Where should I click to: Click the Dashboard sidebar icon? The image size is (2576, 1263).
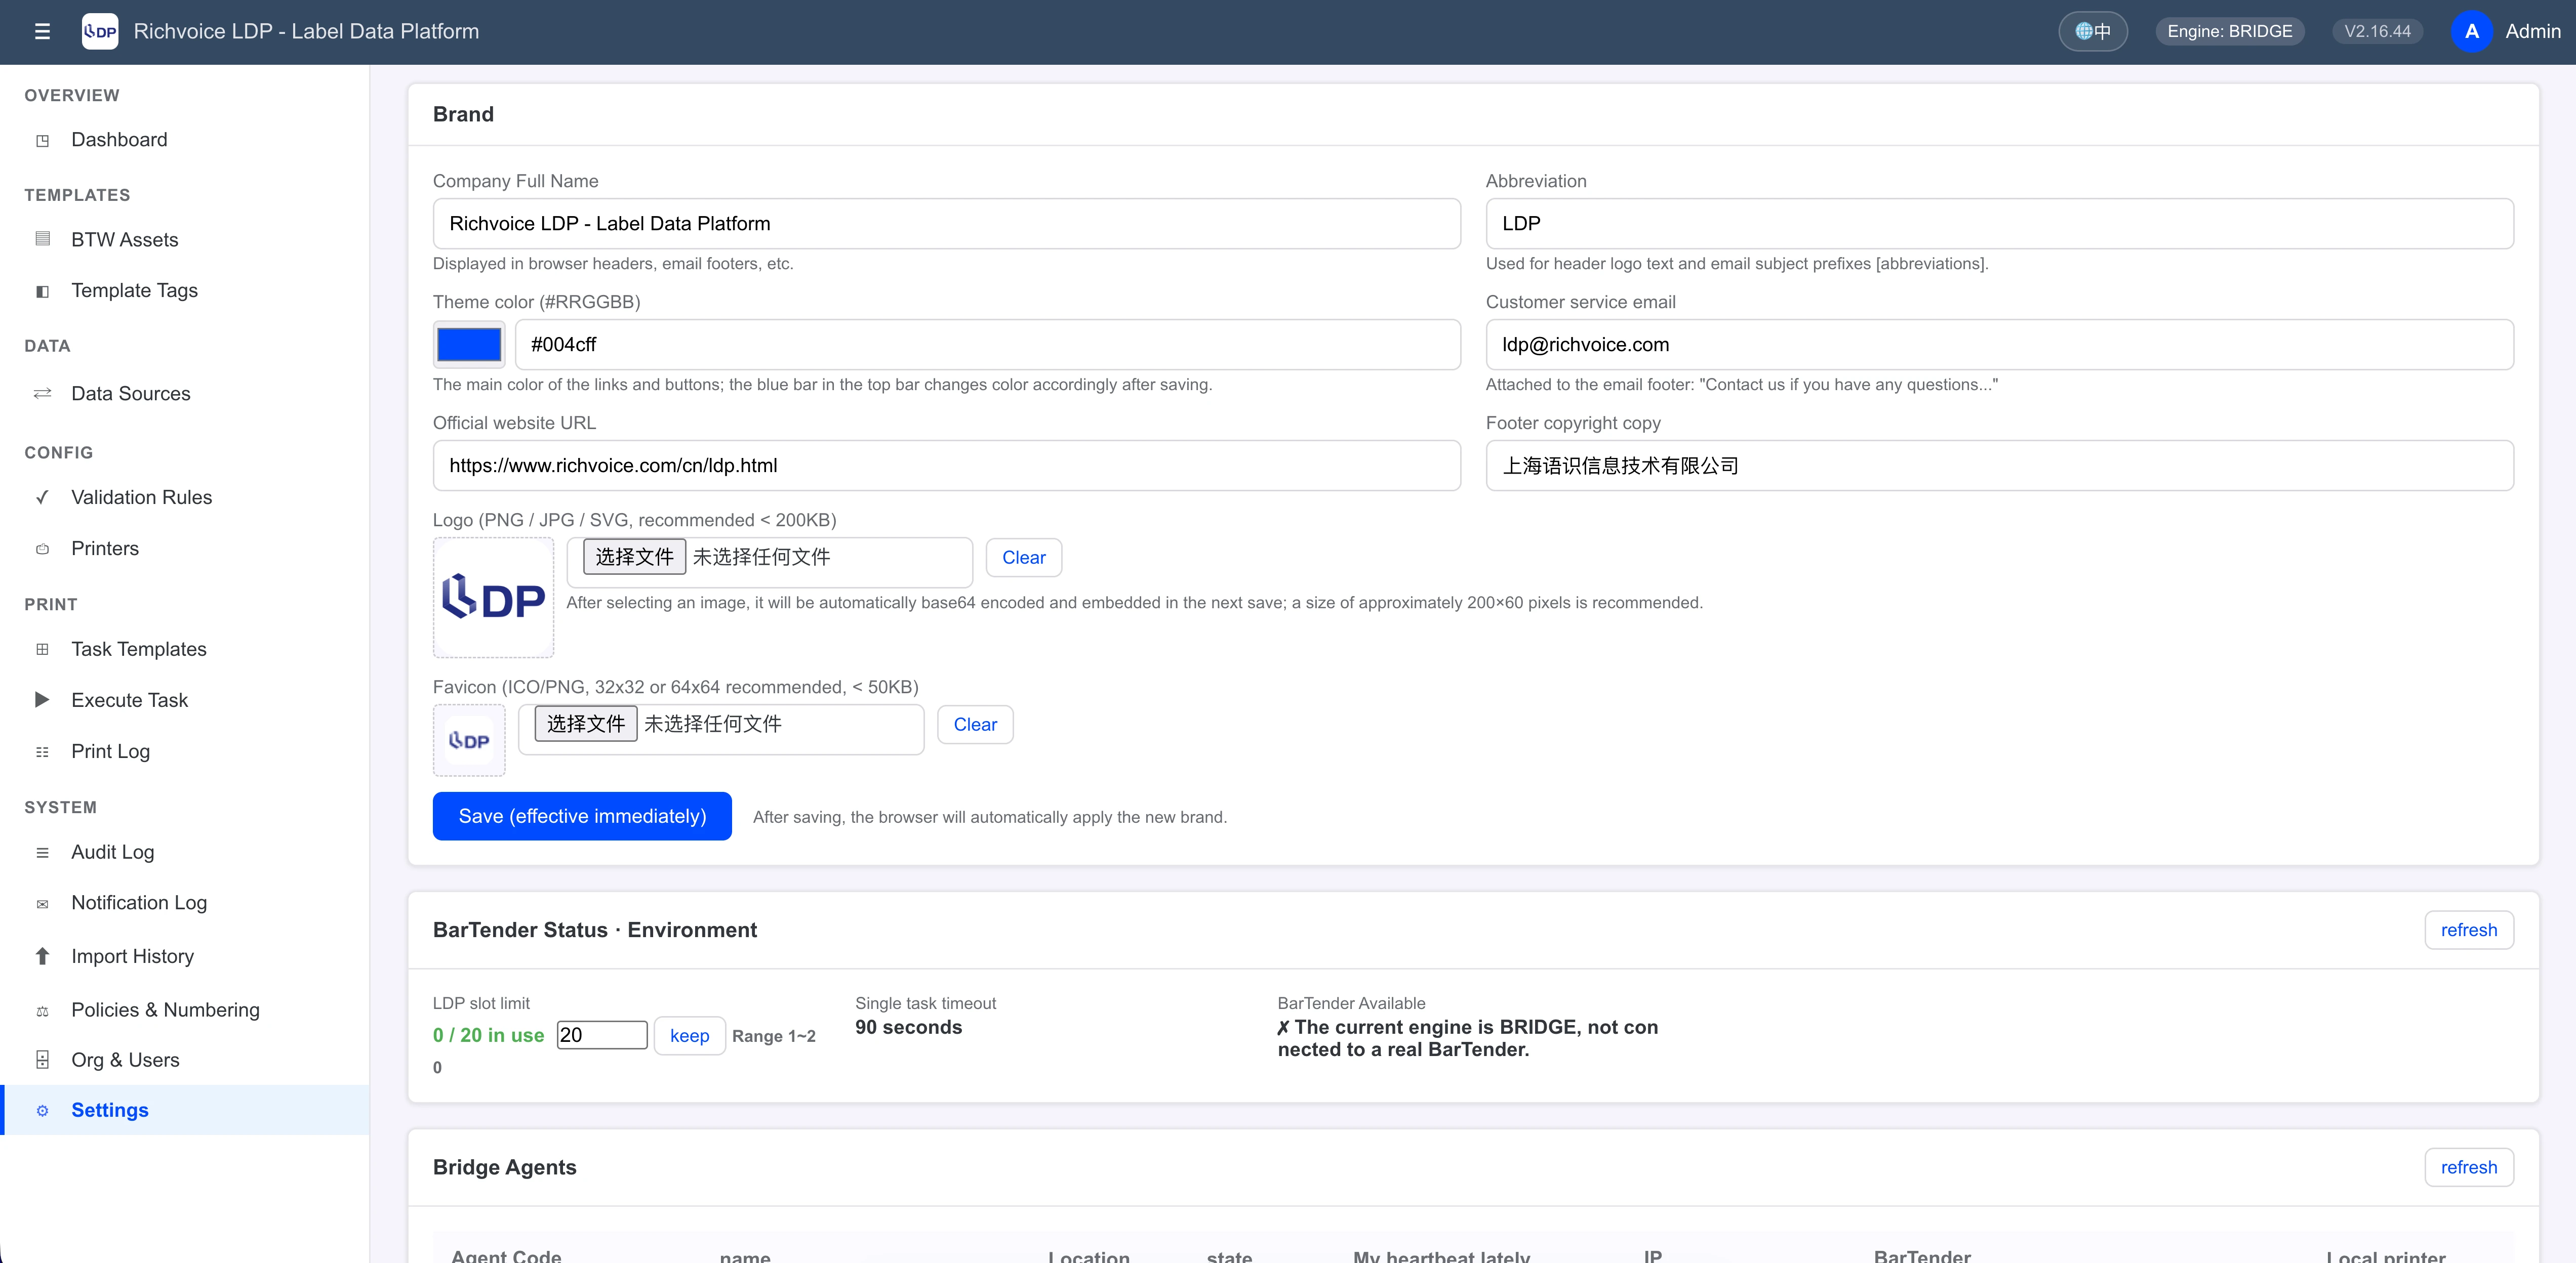pos(42,140)
